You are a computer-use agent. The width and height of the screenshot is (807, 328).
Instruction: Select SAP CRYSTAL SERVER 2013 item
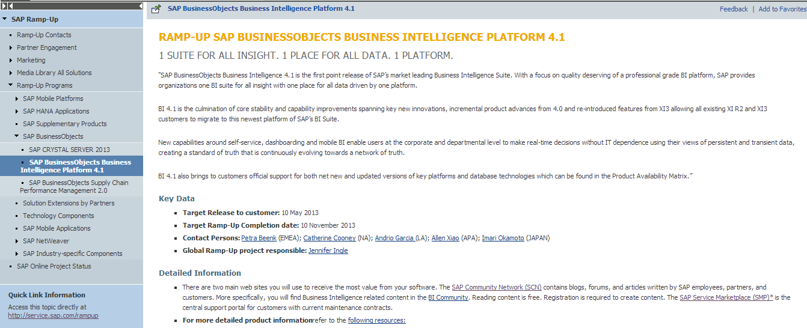pos(69,150)
